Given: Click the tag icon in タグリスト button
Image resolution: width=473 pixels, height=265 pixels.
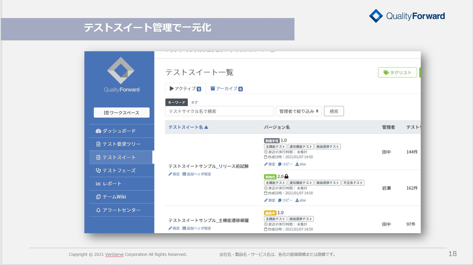Looking at the screenshot, I should (x=386, y=72).
